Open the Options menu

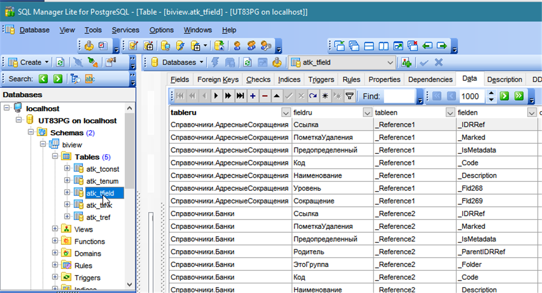161,30
